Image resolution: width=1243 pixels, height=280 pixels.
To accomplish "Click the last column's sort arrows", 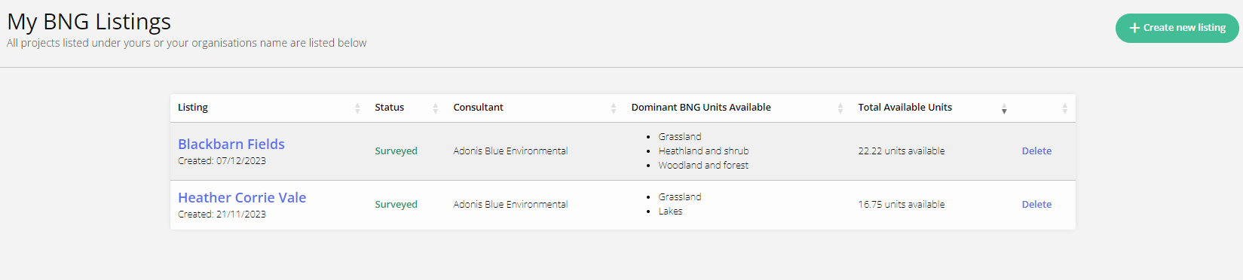I will [x=1064, y=108].
